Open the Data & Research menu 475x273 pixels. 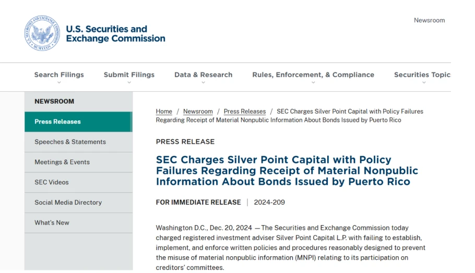tap(203, 75)
